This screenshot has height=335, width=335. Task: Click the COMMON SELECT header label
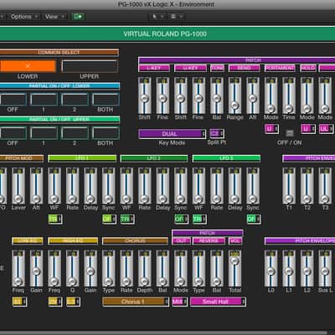59,53
